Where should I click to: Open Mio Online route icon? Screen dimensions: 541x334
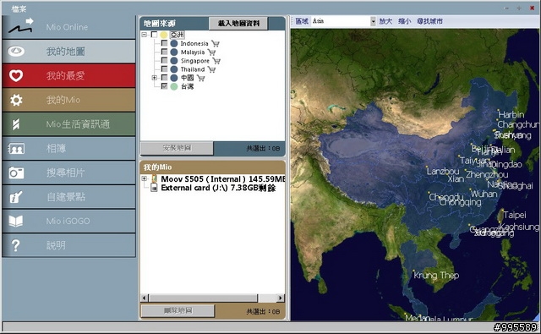(x=21, y=26)
